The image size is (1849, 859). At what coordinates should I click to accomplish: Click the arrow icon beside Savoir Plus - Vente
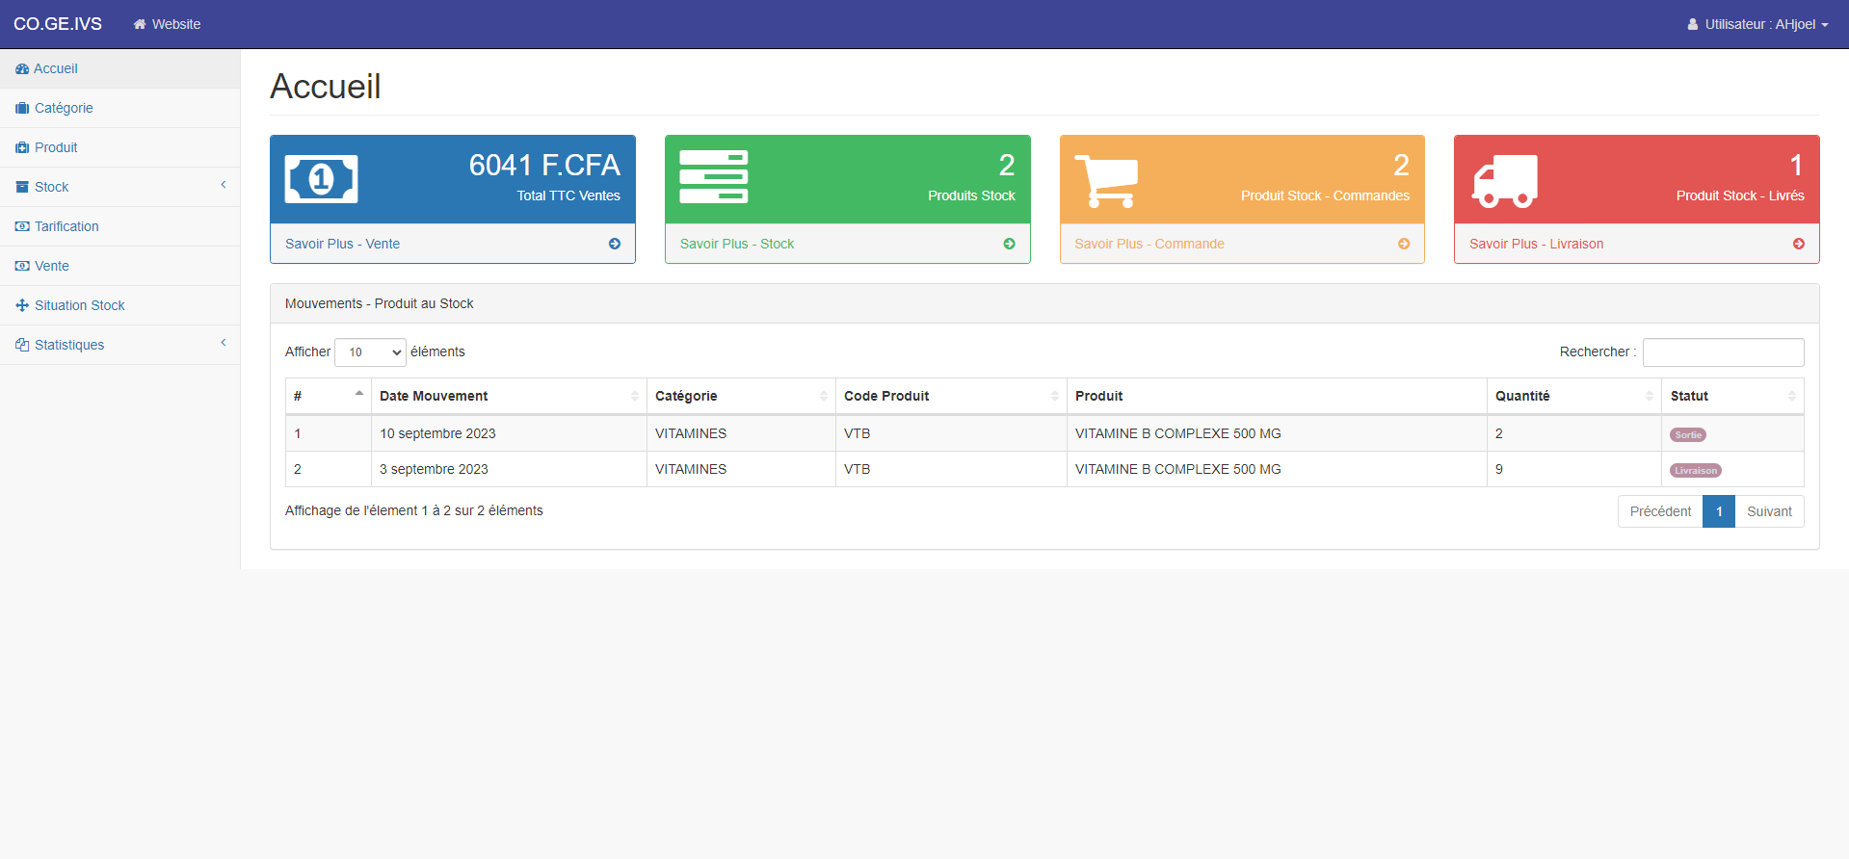coord(615,244)
